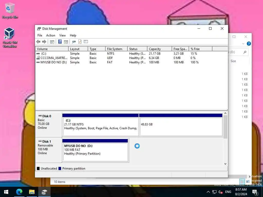Click the NTFS file system cell
This screenshot has height=197, width=263.
pyautogui.click(x=110, y=54)
